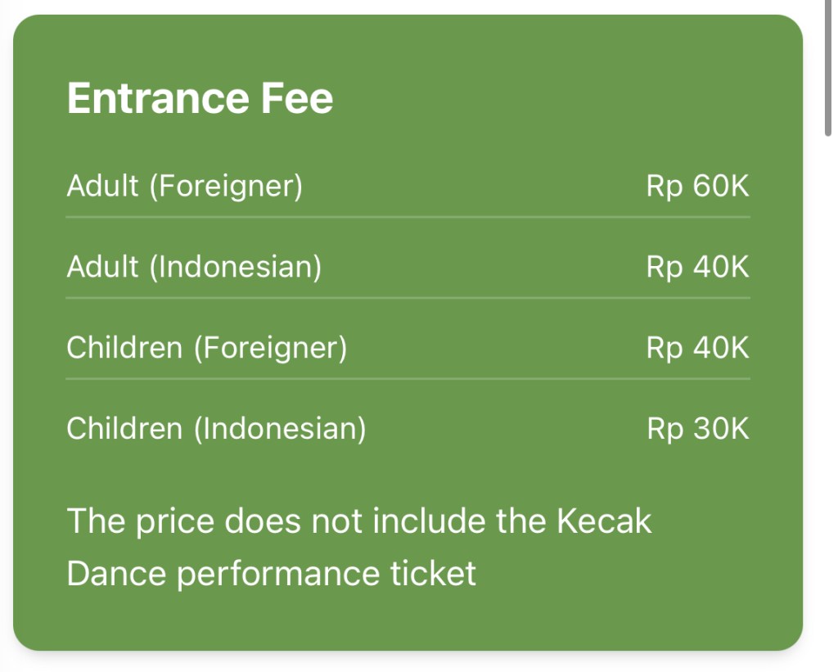Click the word Entrance in the heading
This screenshot has height=672, width=838.
point(158,99)
